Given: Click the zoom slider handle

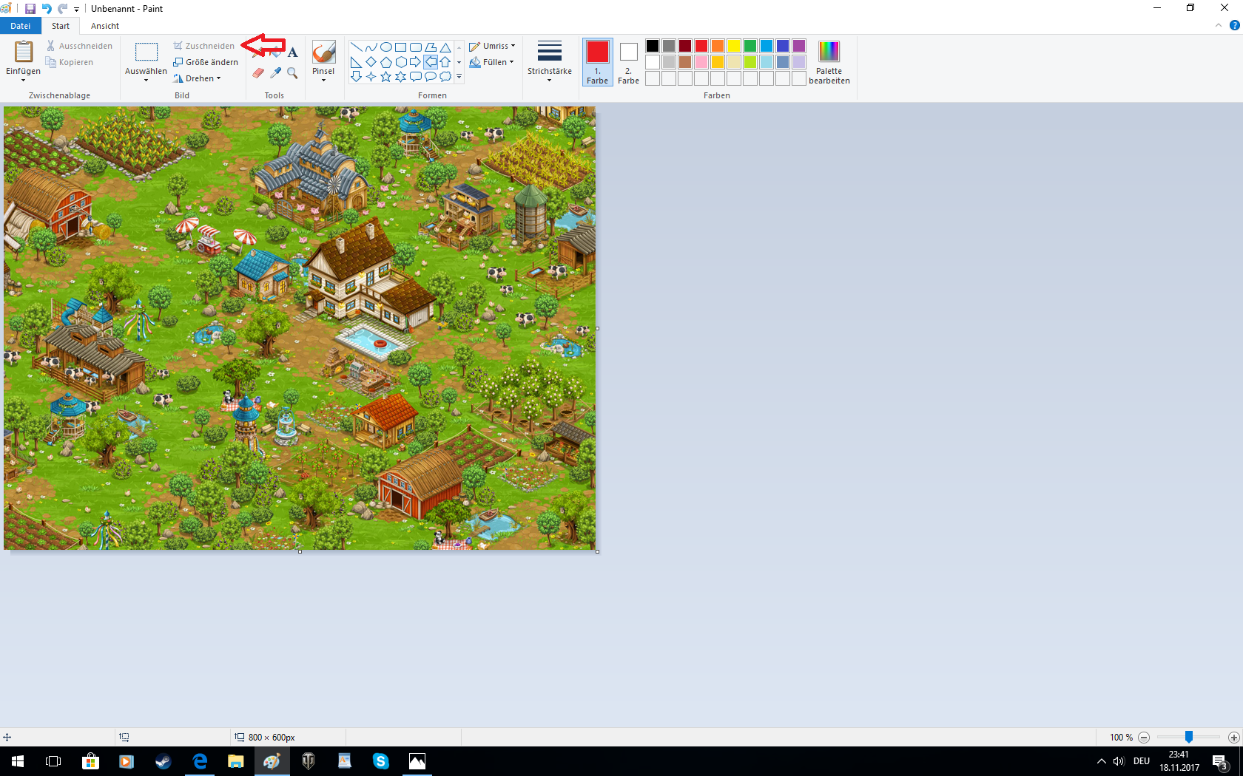Looking at the screenshot, I should coord(1189,738).
